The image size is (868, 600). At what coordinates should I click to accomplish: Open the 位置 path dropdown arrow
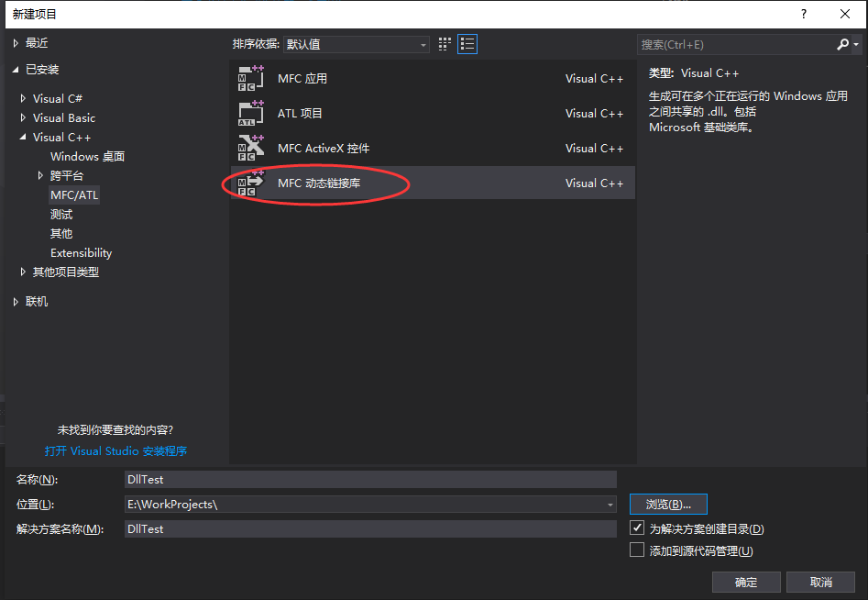pyautogui.click(x=610, y=505)
